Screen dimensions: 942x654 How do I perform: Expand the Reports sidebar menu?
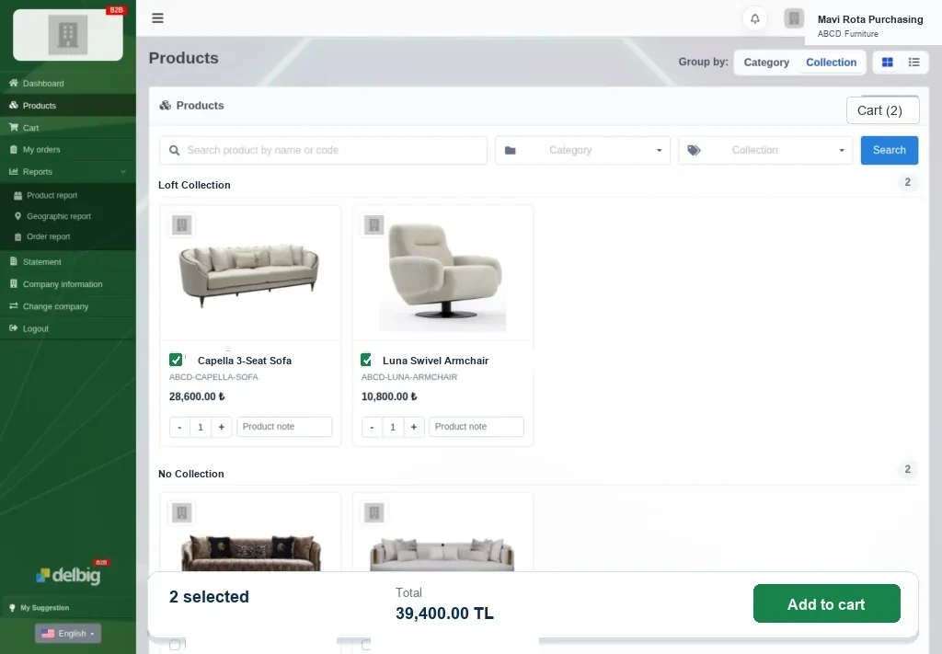coord(68,172)
